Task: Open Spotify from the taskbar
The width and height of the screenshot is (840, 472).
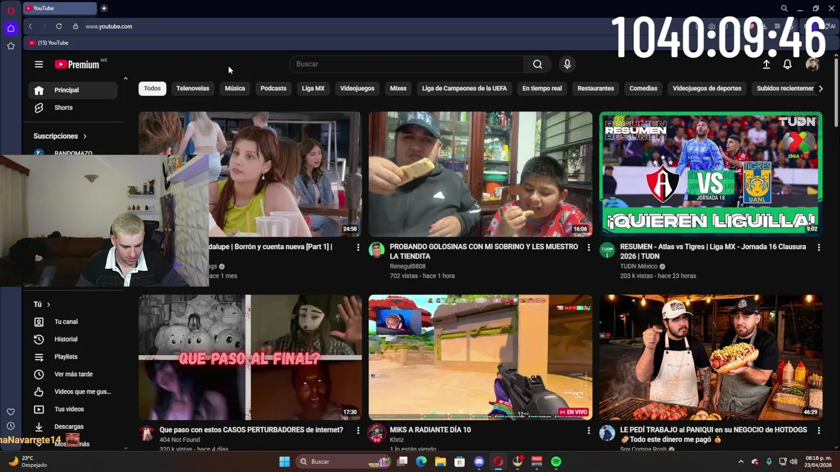Action: coord(556,462)
